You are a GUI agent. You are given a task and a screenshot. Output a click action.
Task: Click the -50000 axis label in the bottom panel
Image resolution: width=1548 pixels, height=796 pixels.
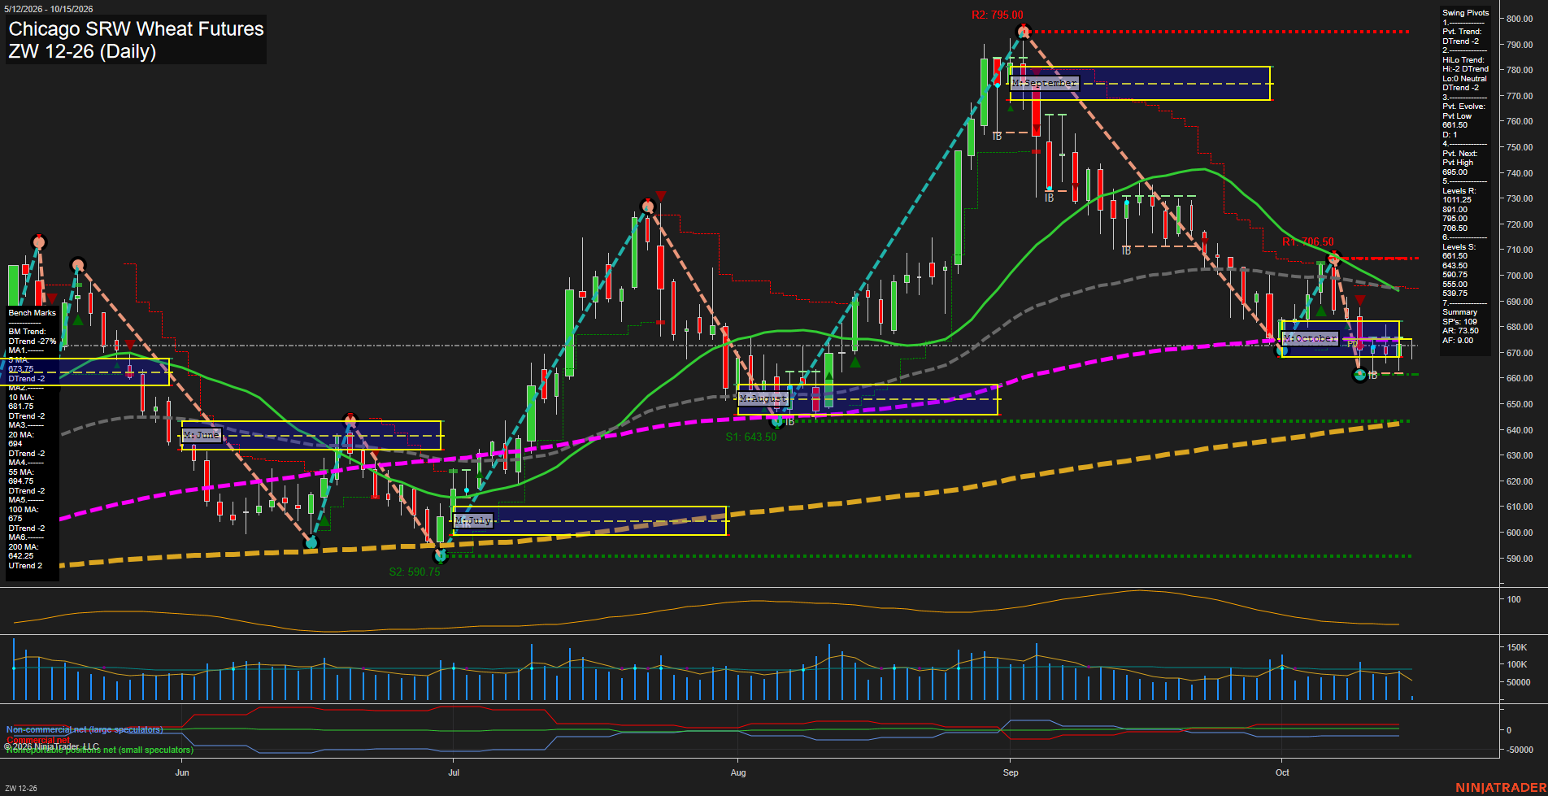(x=1520, y=750)
